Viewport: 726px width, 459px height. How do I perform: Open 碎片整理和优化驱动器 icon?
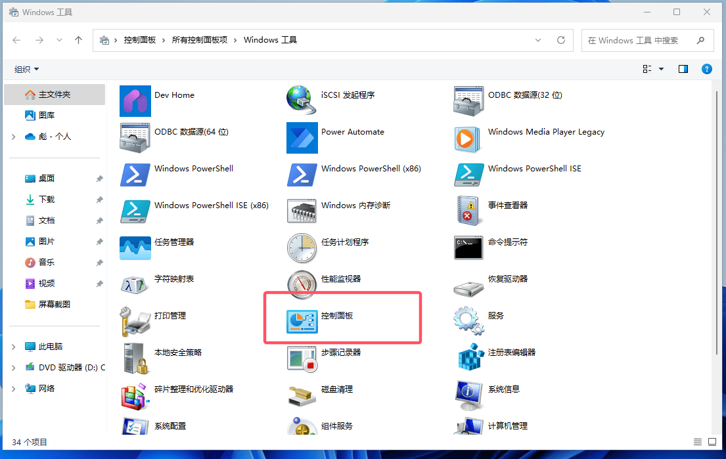coord(135,396)
